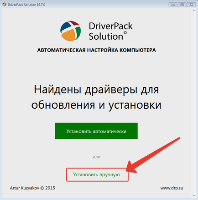
Task: Minimize the DriverPack Solution window
Action: click(x=173, y=5)
